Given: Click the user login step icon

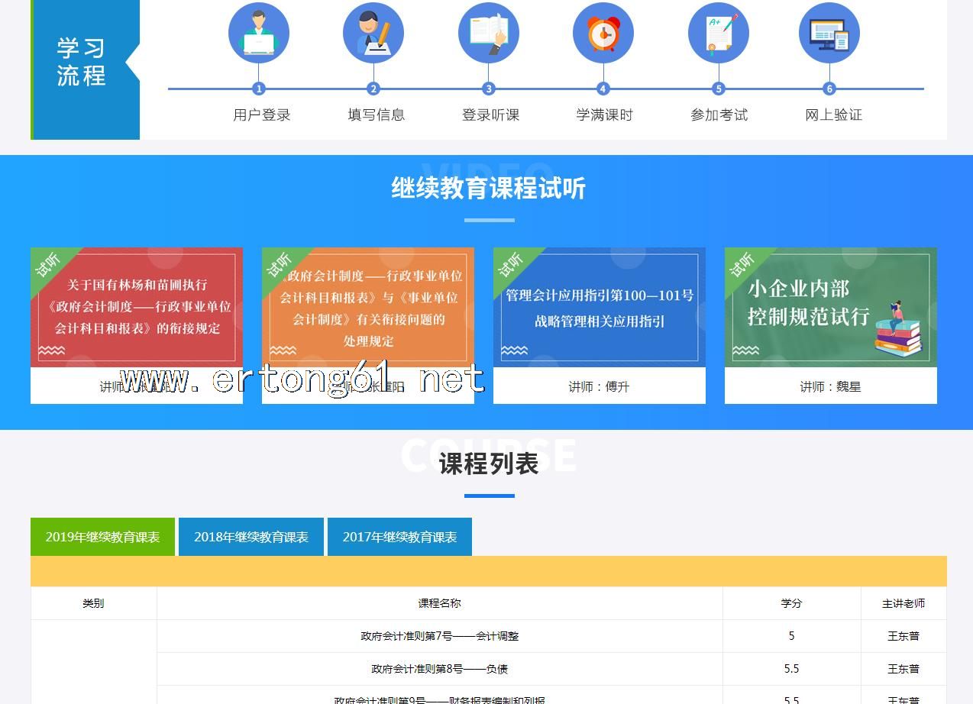Looking at the screenshot, I should (258, 34).
